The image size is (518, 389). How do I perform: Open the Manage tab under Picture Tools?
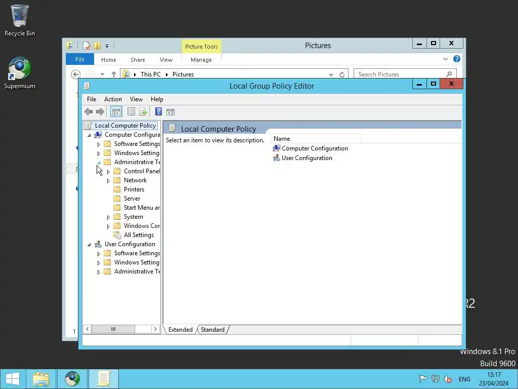pos(201,60)
